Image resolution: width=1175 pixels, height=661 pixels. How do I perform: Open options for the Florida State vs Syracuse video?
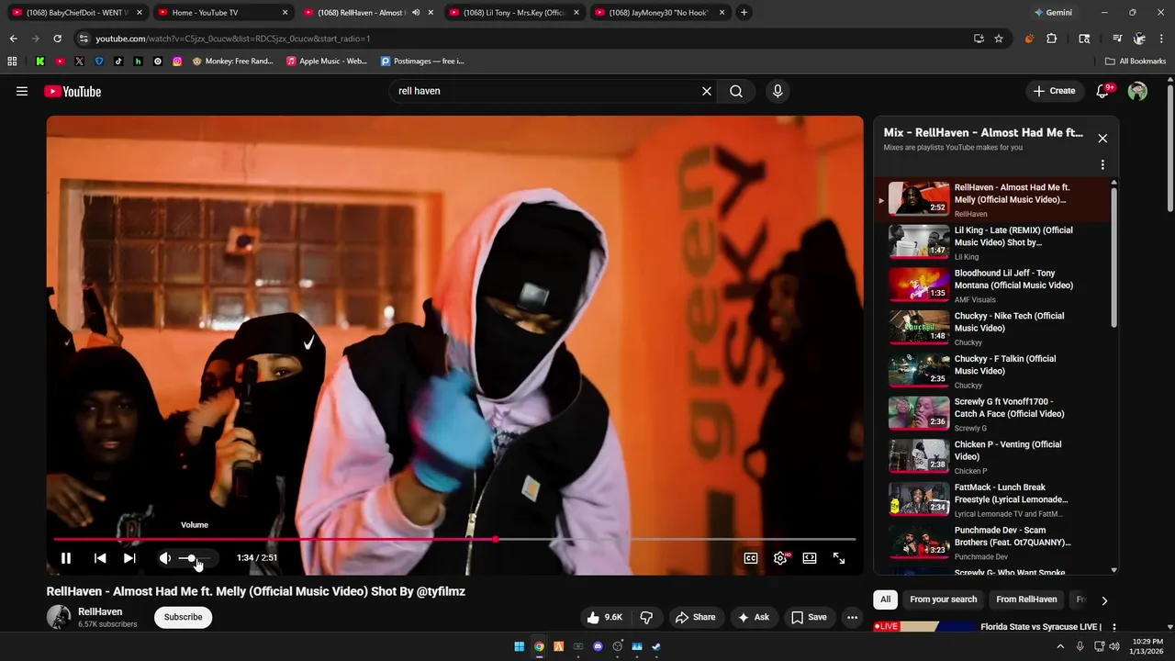click(x=1114, y=628)
